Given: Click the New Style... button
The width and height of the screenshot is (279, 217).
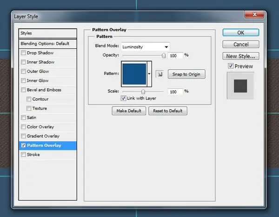Looking at the screenshot, I should (x=241, y=56).
